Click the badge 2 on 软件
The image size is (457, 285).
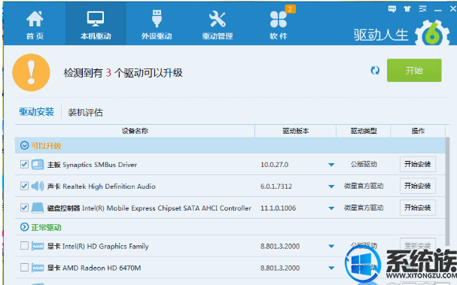290,9
